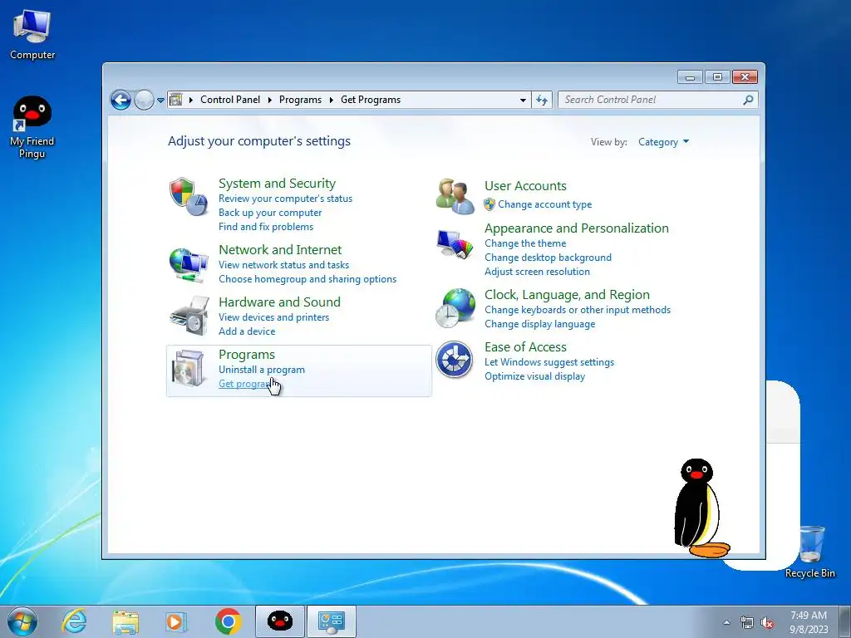
Task: Refresh the Control Panel address bar
Action: 542,100
